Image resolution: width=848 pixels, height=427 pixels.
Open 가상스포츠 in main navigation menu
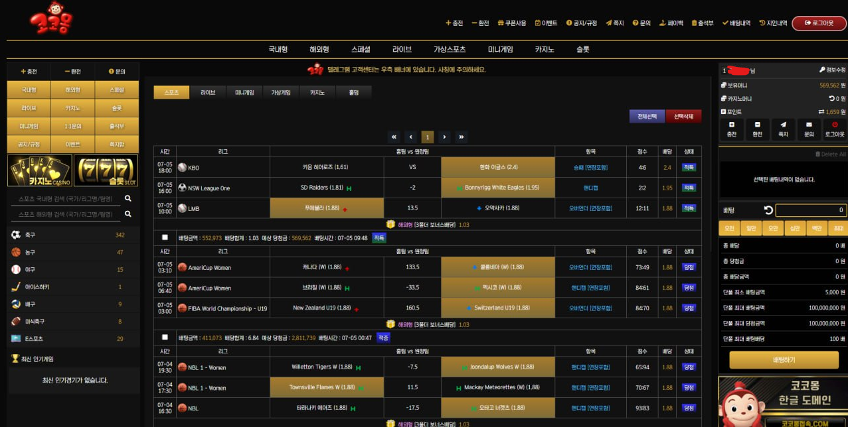[450, 50]
